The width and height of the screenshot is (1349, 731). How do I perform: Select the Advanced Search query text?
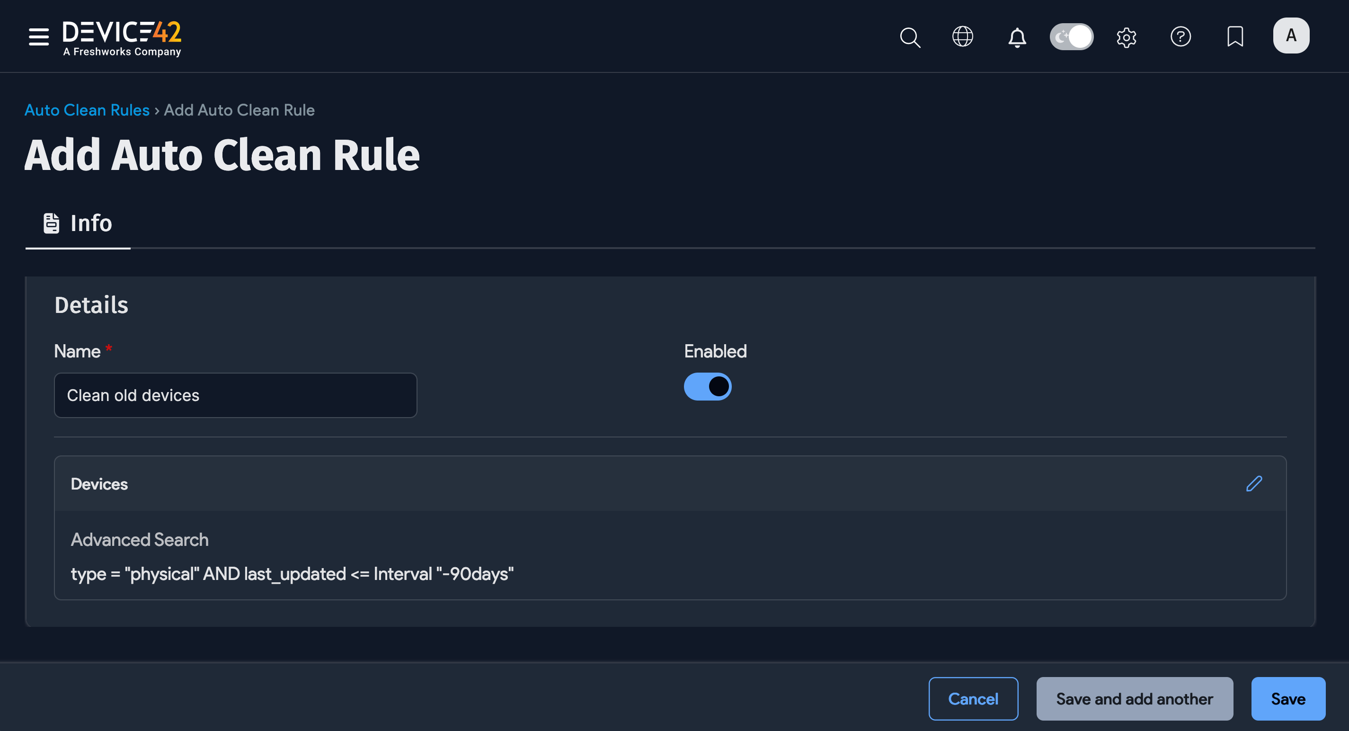point(292,574)
